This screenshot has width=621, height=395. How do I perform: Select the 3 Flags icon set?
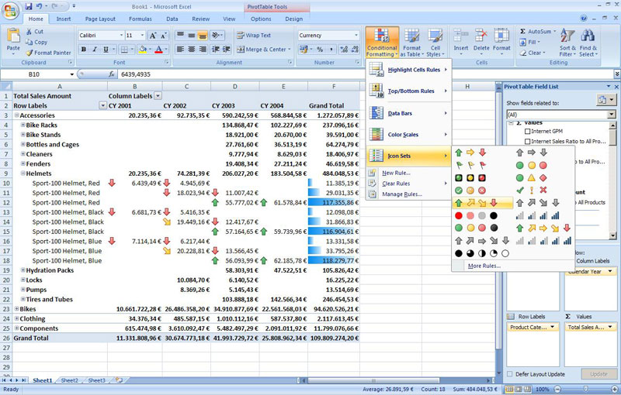click(x=470, y=165)
